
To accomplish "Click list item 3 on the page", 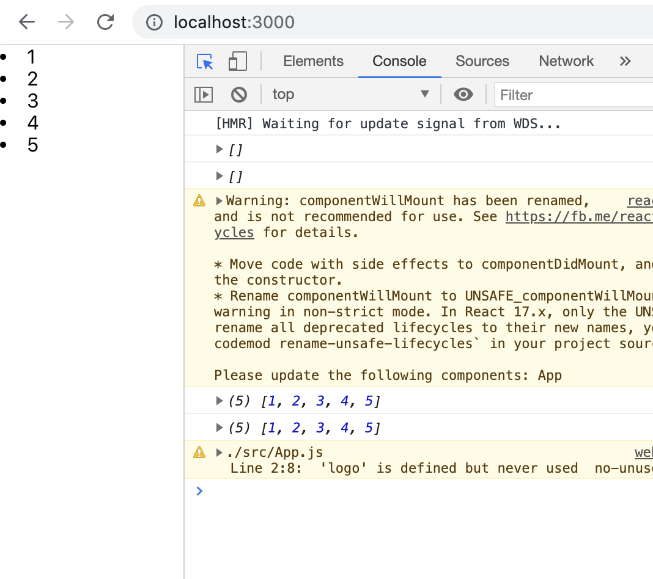I will coord(33,101).
